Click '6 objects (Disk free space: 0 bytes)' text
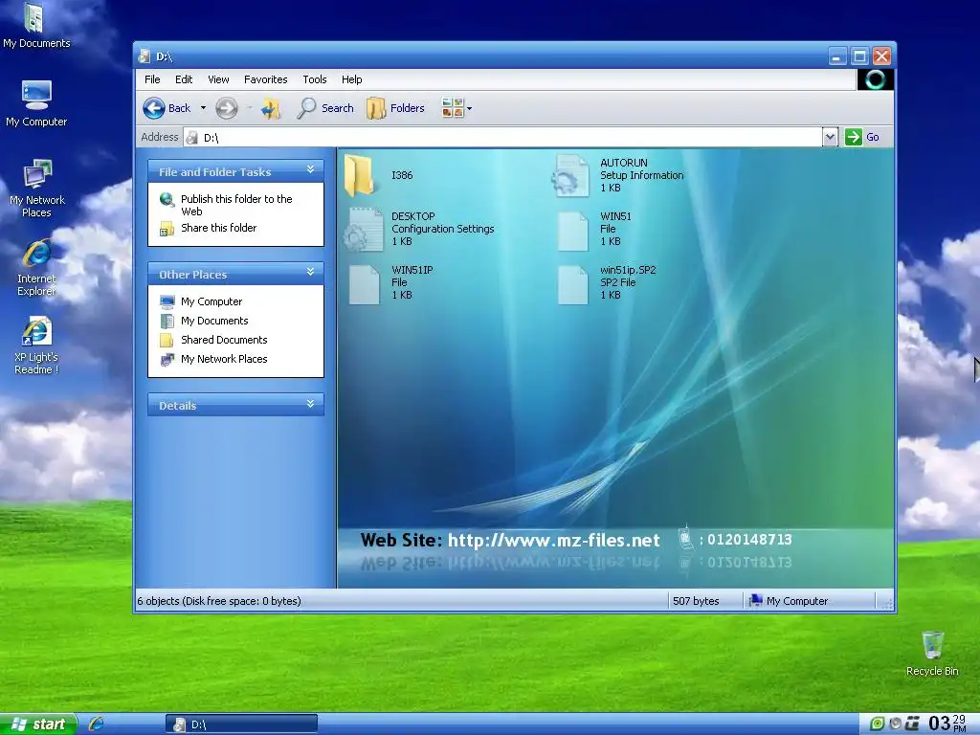 pos(219,601)
